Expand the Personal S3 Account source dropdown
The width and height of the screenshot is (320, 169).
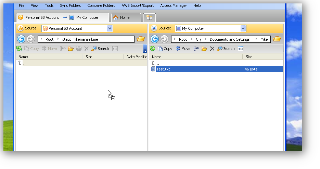click(x=110, y=28)
